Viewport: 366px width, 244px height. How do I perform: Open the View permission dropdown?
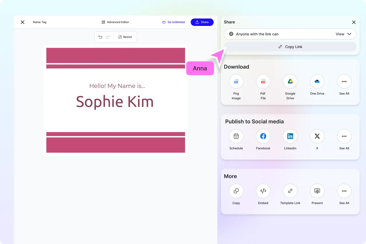344,34
